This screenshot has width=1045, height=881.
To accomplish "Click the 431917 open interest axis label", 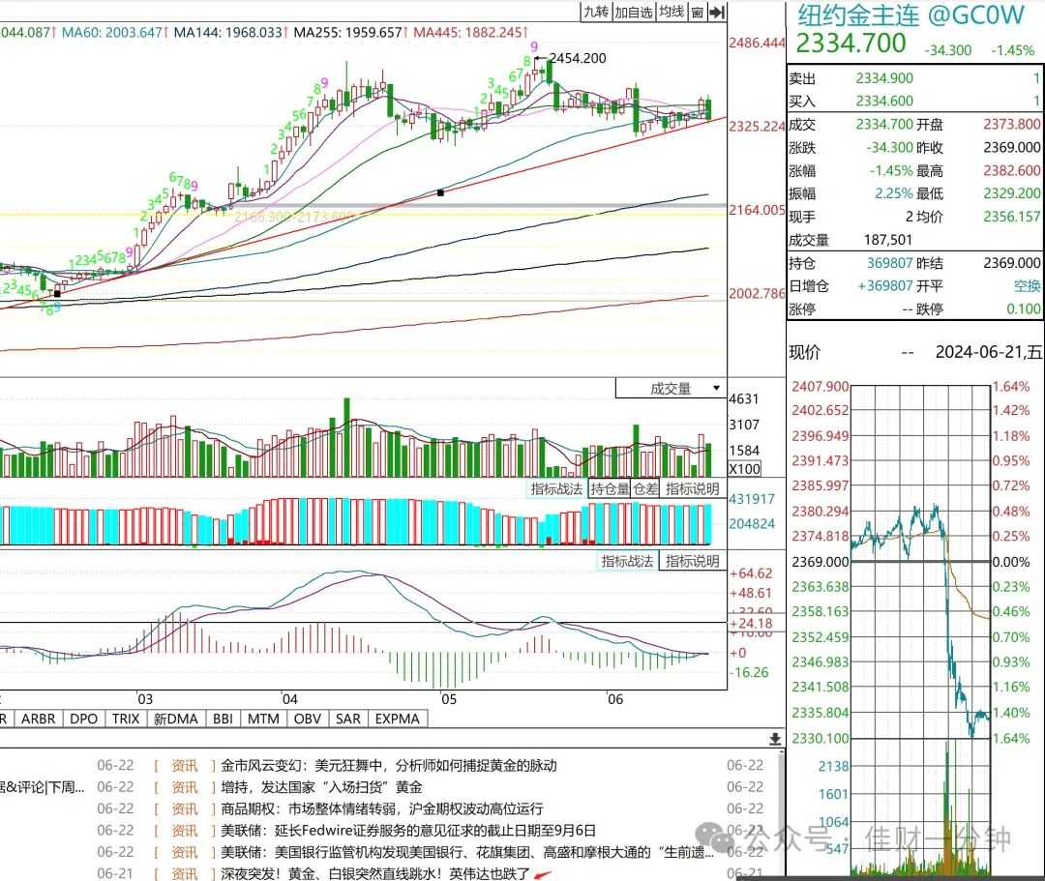I will coord(752,499).
